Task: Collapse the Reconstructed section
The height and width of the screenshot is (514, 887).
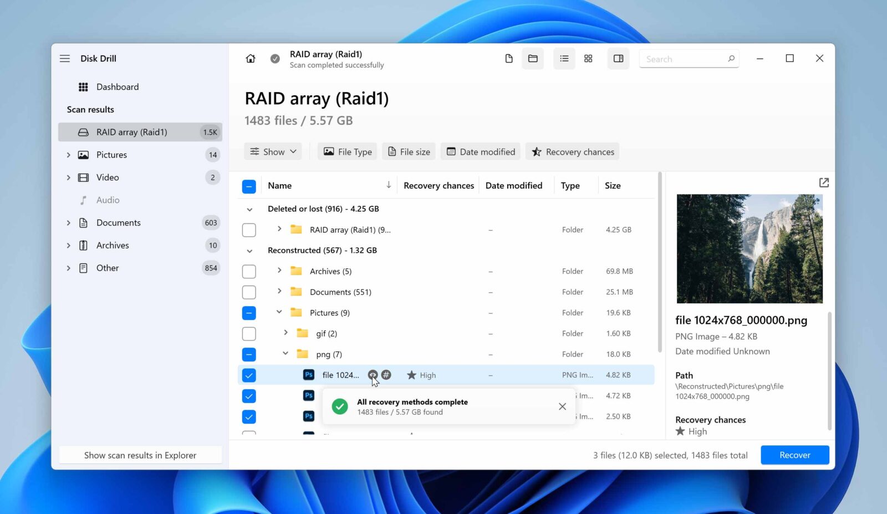Action: click(249, 250)
